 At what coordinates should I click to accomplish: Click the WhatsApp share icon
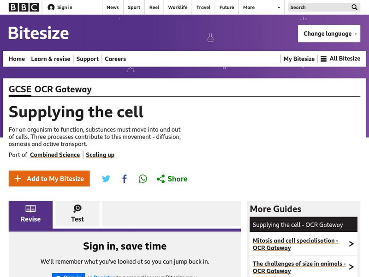click(x=143, y=178)
